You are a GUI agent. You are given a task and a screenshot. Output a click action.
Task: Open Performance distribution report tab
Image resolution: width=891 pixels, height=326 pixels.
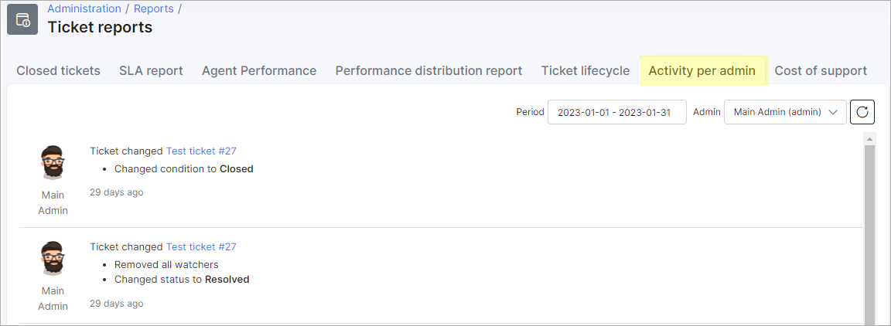(429, 71)
